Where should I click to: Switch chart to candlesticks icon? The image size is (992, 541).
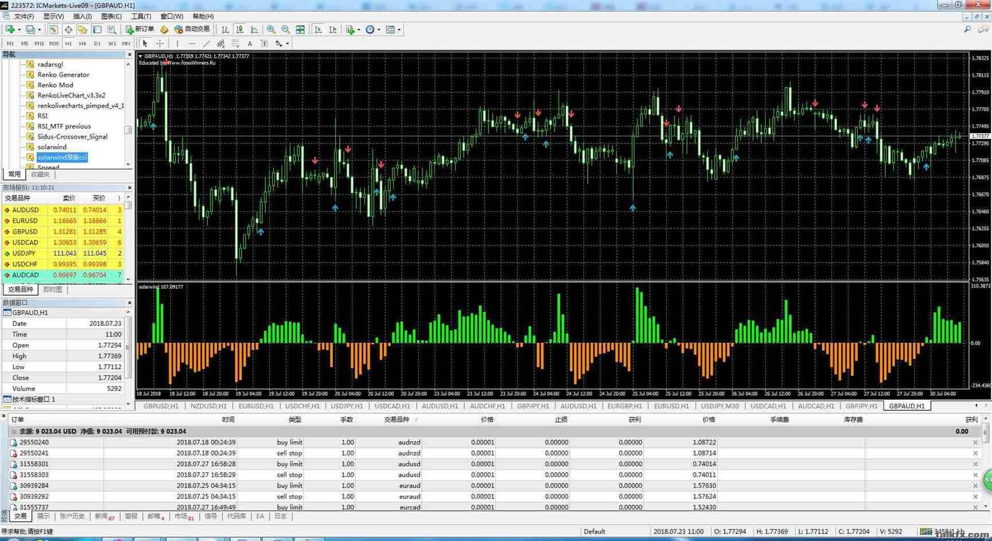[x=239, y=29]
